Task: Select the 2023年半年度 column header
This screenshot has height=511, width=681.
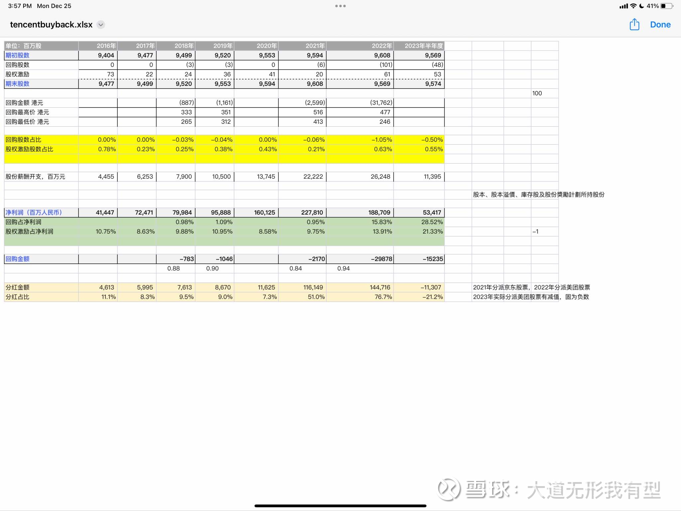Action: click(419, 46)
